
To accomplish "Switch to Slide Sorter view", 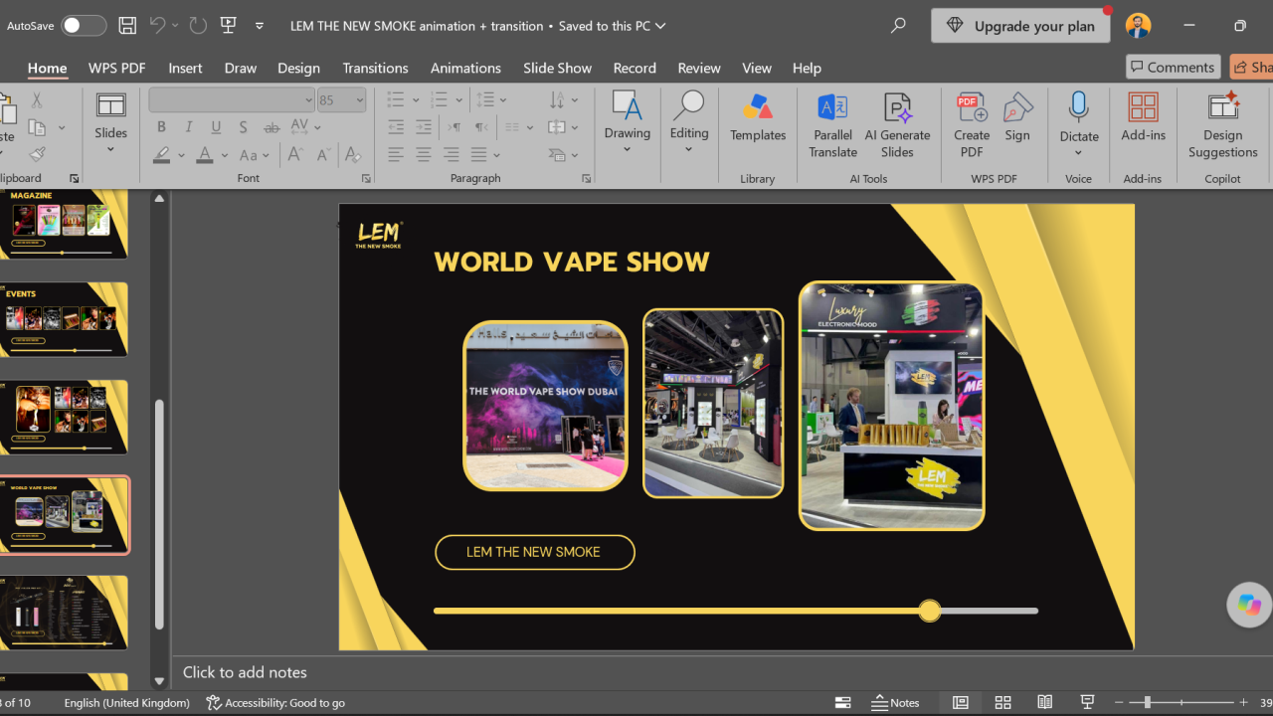I will pos(1002,702).
